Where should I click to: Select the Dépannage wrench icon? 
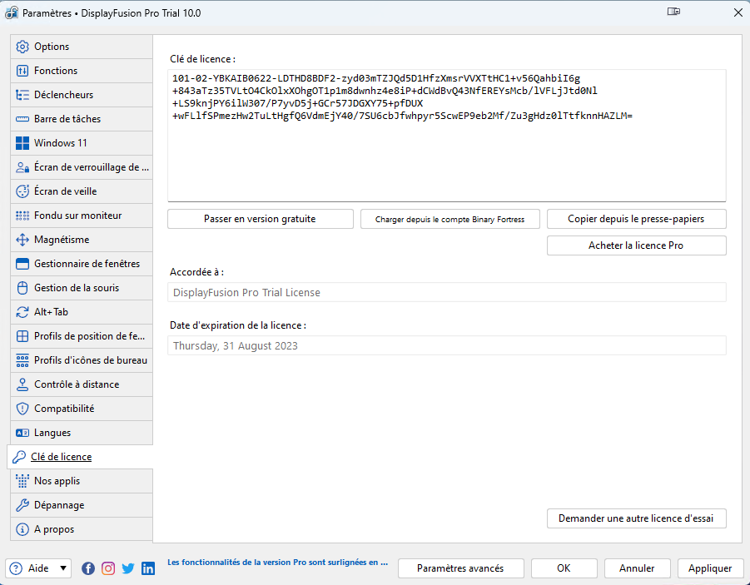click(x=22, y=505)
